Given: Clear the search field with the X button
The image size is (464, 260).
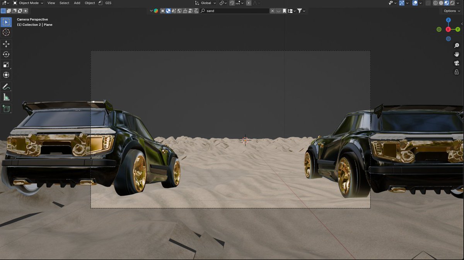Looking at the screenshot, I should (x=272, y=10).
